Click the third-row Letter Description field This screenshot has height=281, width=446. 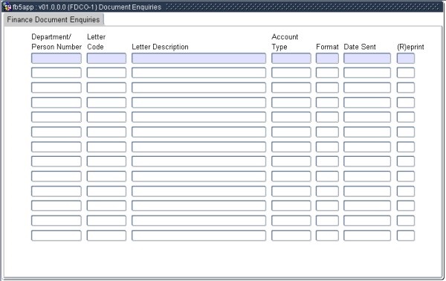click(198, 88)
